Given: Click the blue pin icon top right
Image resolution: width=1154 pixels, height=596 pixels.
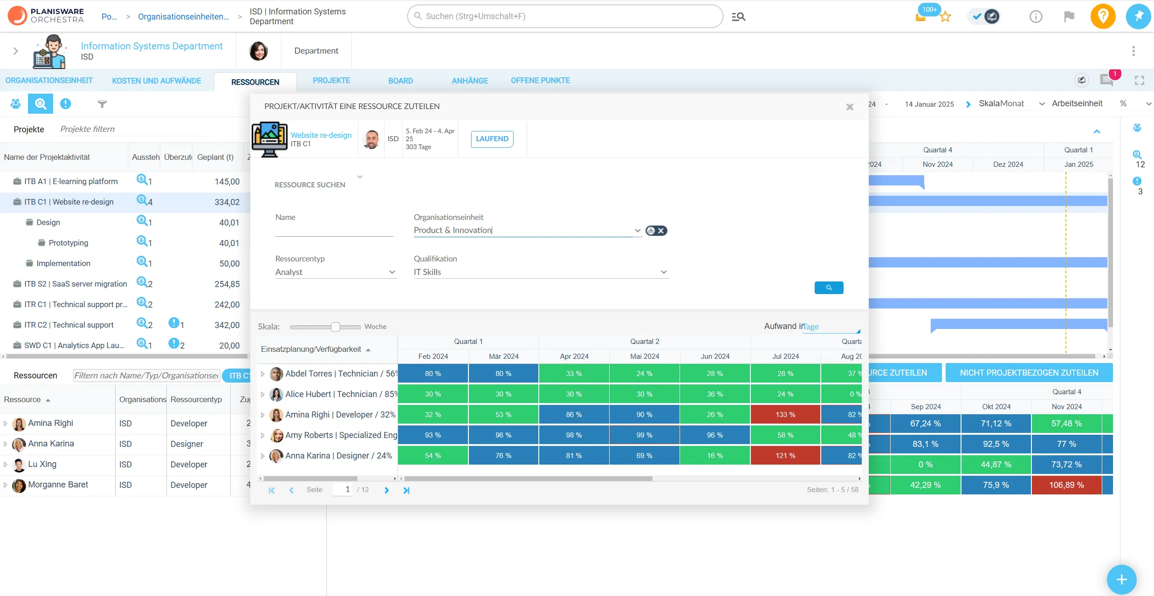Looking at the screenshot, I should pos(1138,16).
